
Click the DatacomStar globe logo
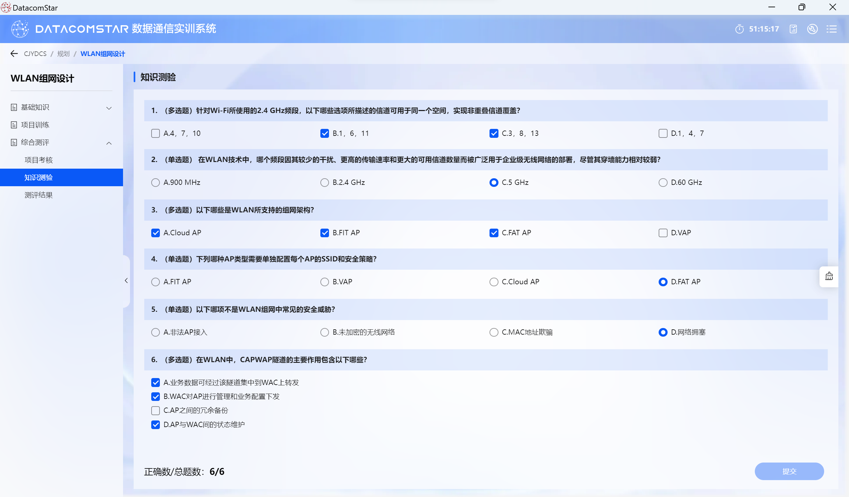click(x=20, y=29)
